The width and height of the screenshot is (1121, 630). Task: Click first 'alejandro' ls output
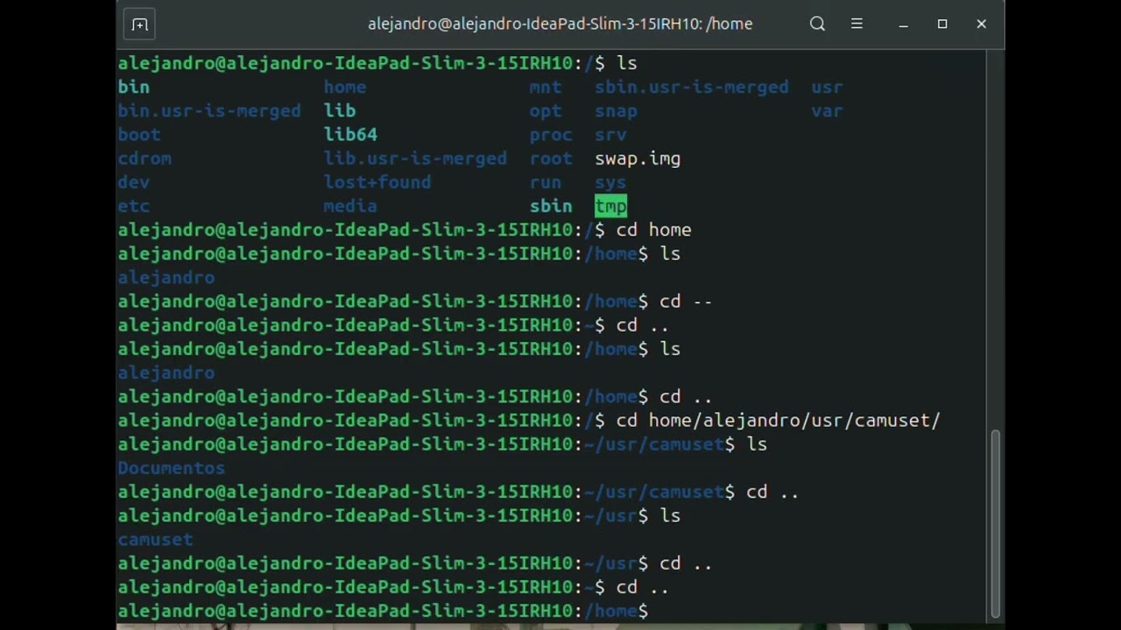tap(166, 277)
